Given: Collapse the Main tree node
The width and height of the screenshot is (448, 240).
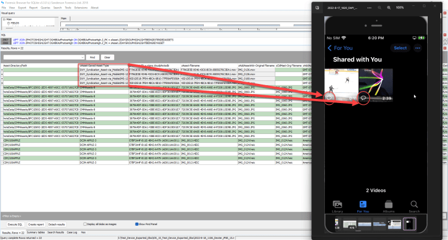Looking at the screenshot, I should pyautogui.click(x=4, y=19).
